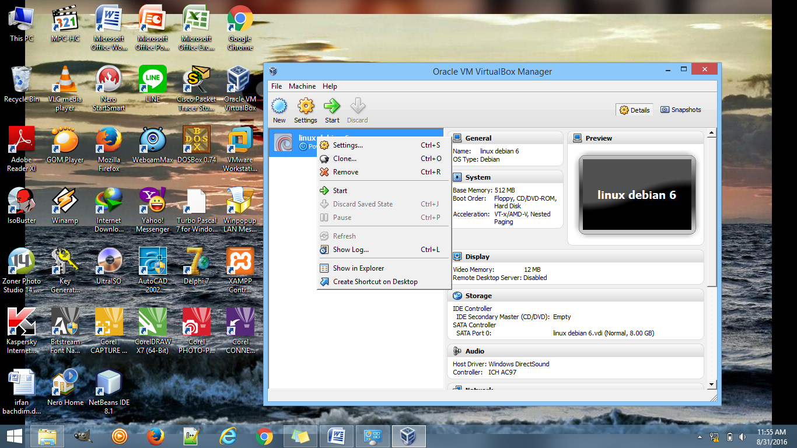Select Remove in the context menu
Screen dimensions: 797x448
coord(384,172)
